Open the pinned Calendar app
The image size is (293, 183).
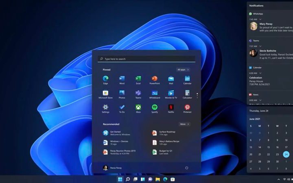(187, 80)
